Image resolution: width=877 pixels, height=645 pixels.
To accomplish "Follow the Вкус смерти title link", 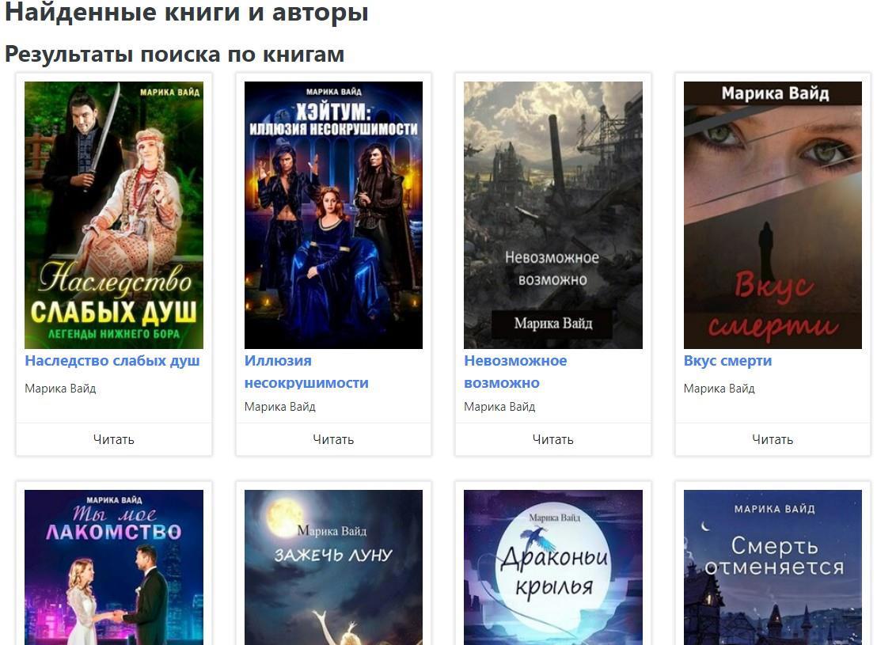I will [x=727, y=361].
